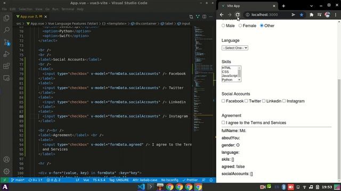Open the browser media control icon

319,15
